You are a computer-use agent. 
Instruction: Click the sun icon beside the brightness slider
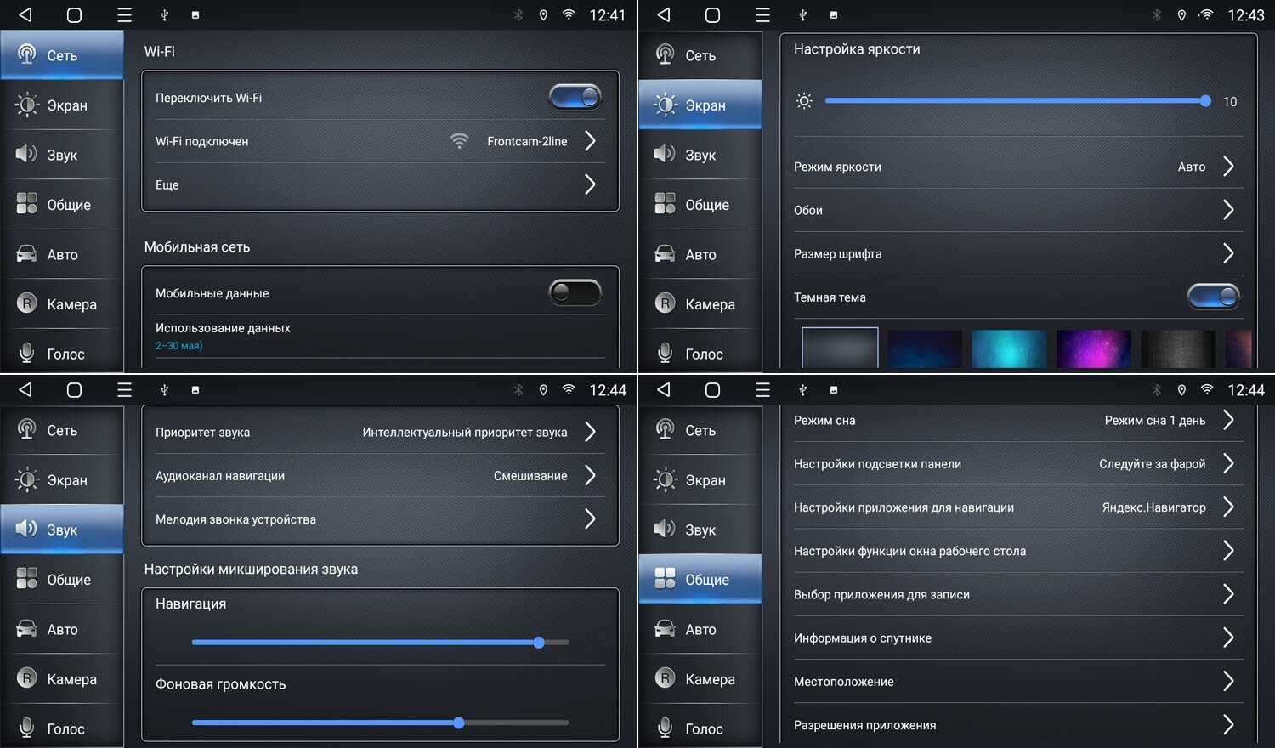click(x=804, y=101)
